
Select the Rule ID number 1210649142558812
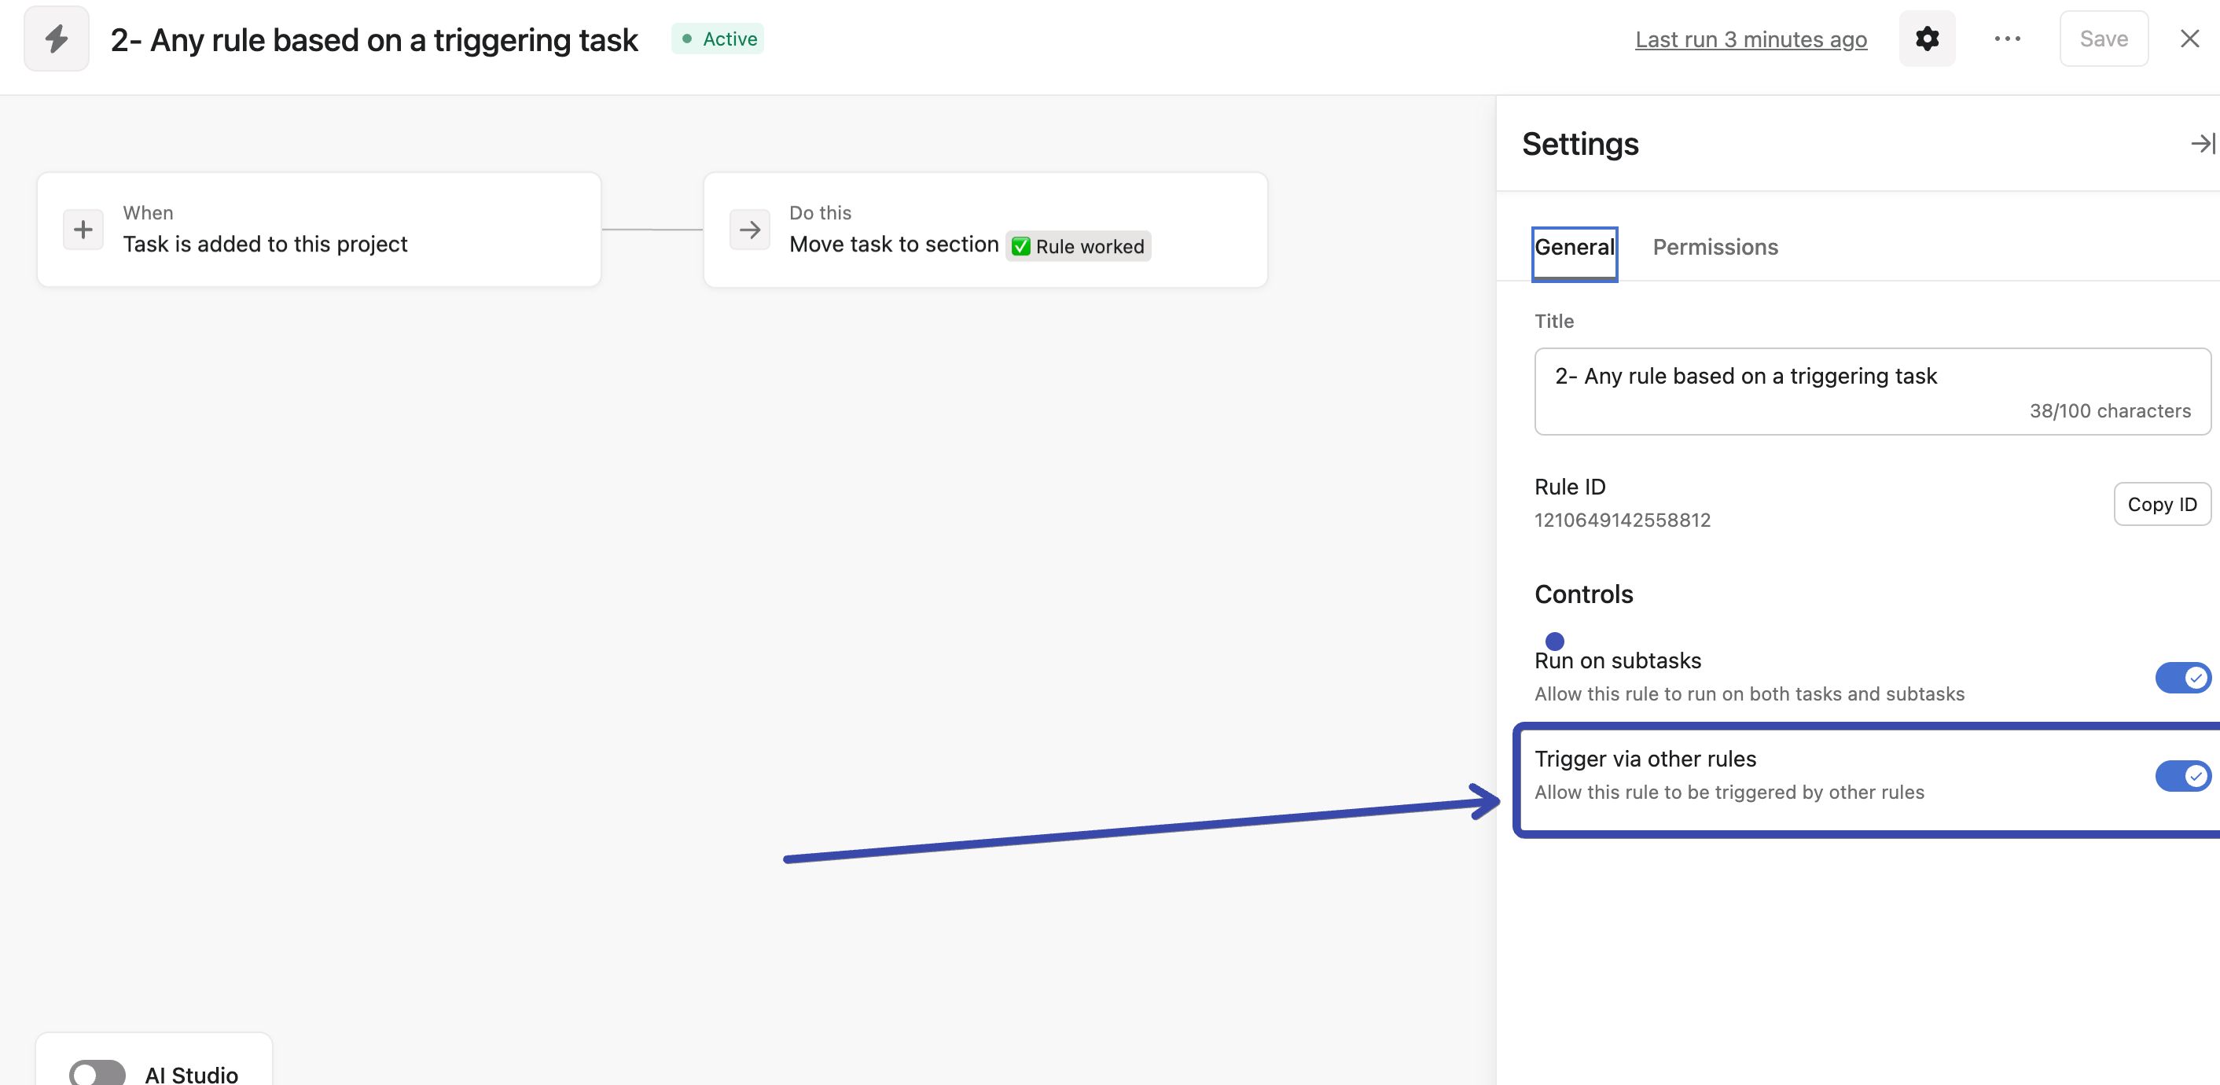1622,520
